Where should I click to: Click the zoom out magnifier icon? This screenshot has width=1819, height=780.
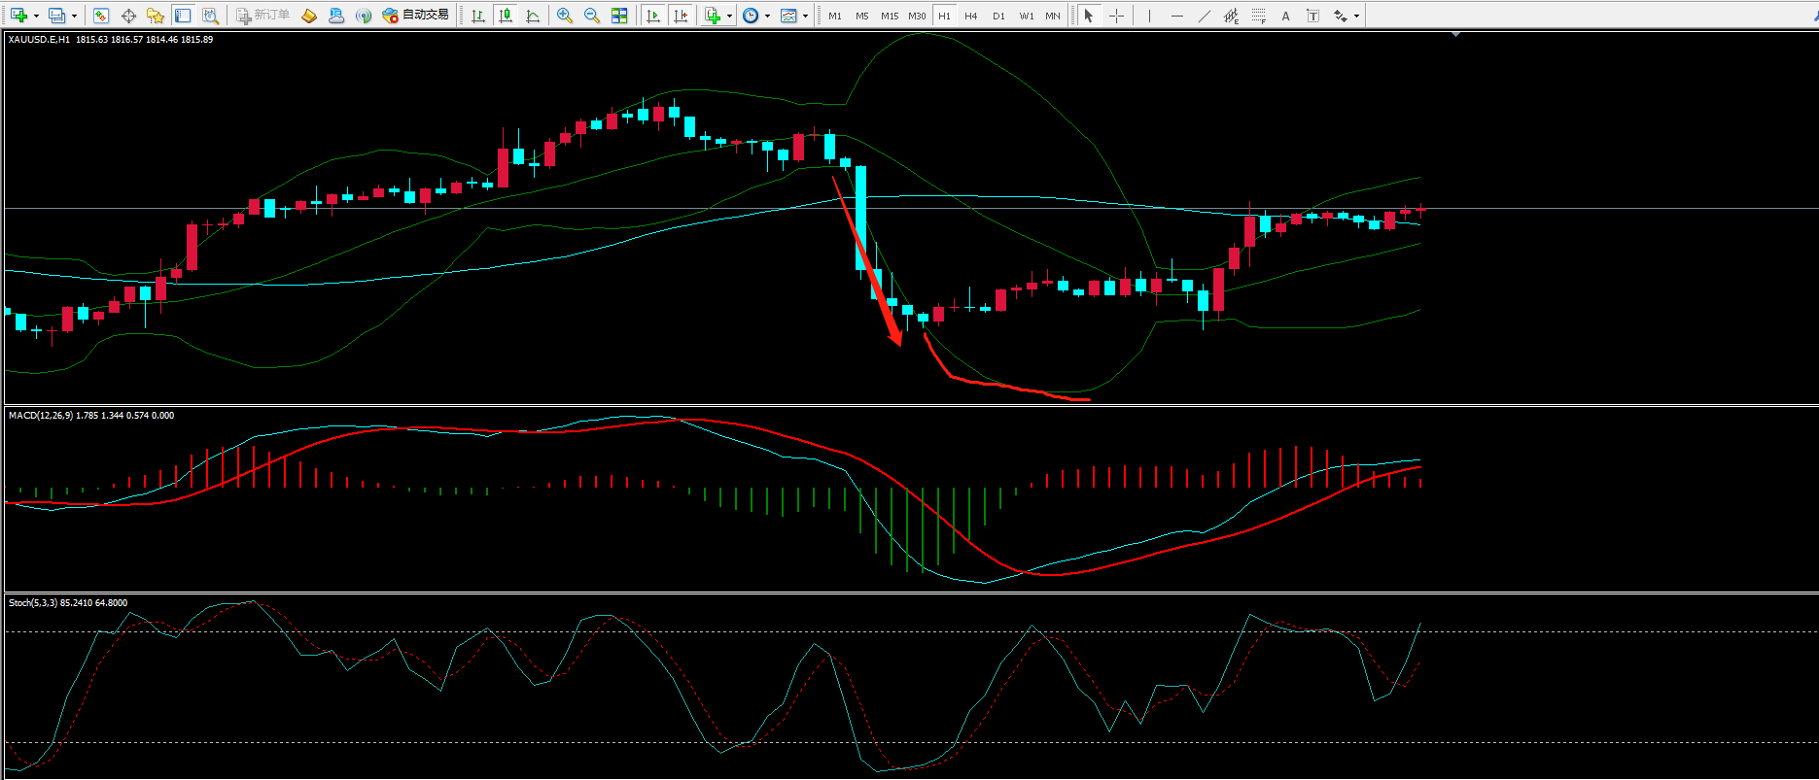click(592, 16)
